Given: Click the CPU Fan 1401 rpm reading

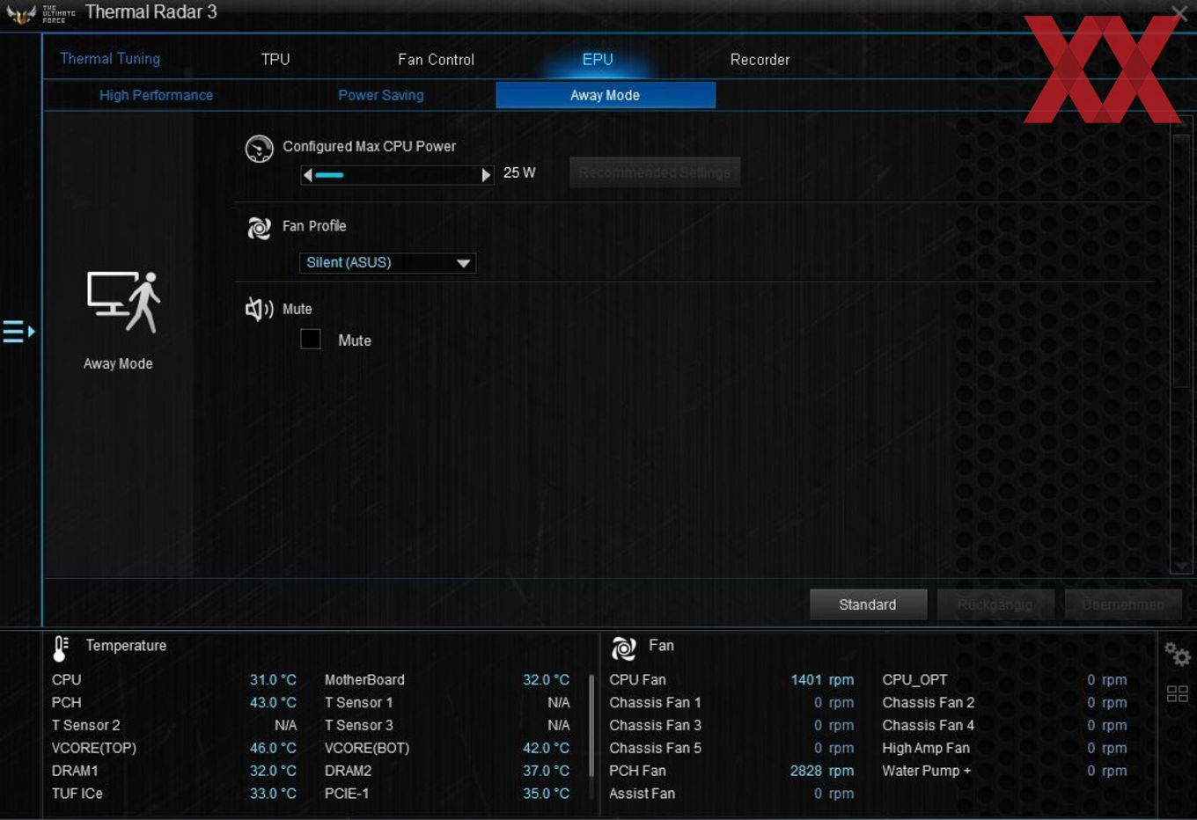Looking at the screenshot, I should coord(822,679).
